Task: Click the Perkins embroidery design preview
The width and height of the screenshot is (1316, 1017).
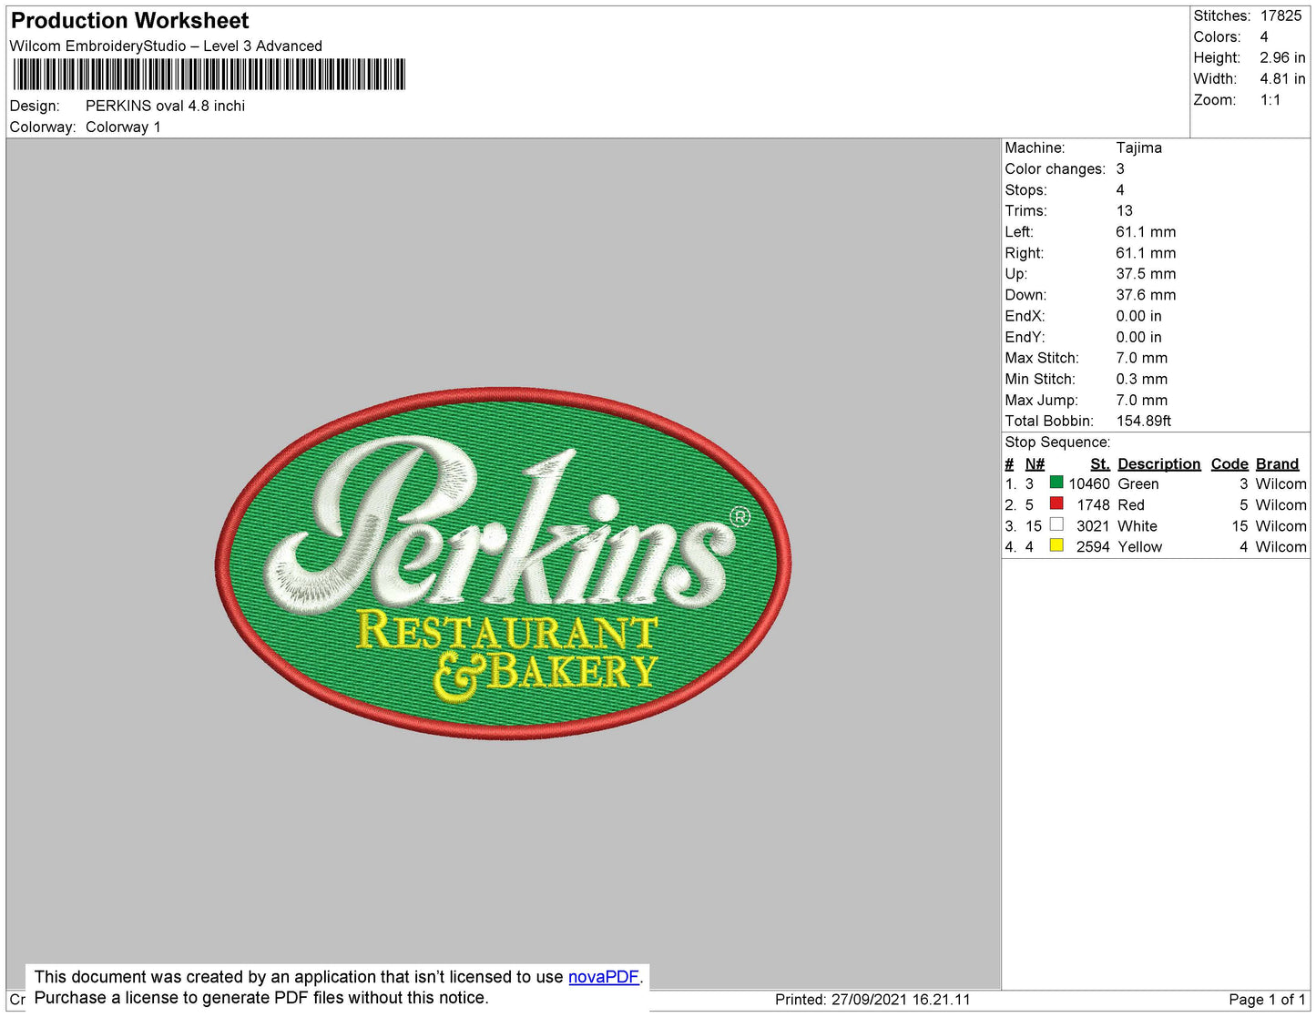Action: [504, 564]
